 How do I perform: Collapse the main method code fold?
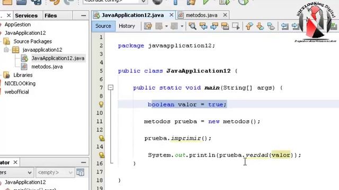point(111,88)
